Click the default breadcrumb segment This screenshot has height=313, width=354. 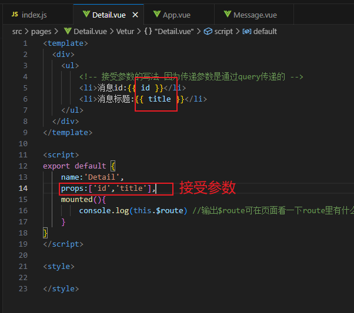(x=265, y=31)
